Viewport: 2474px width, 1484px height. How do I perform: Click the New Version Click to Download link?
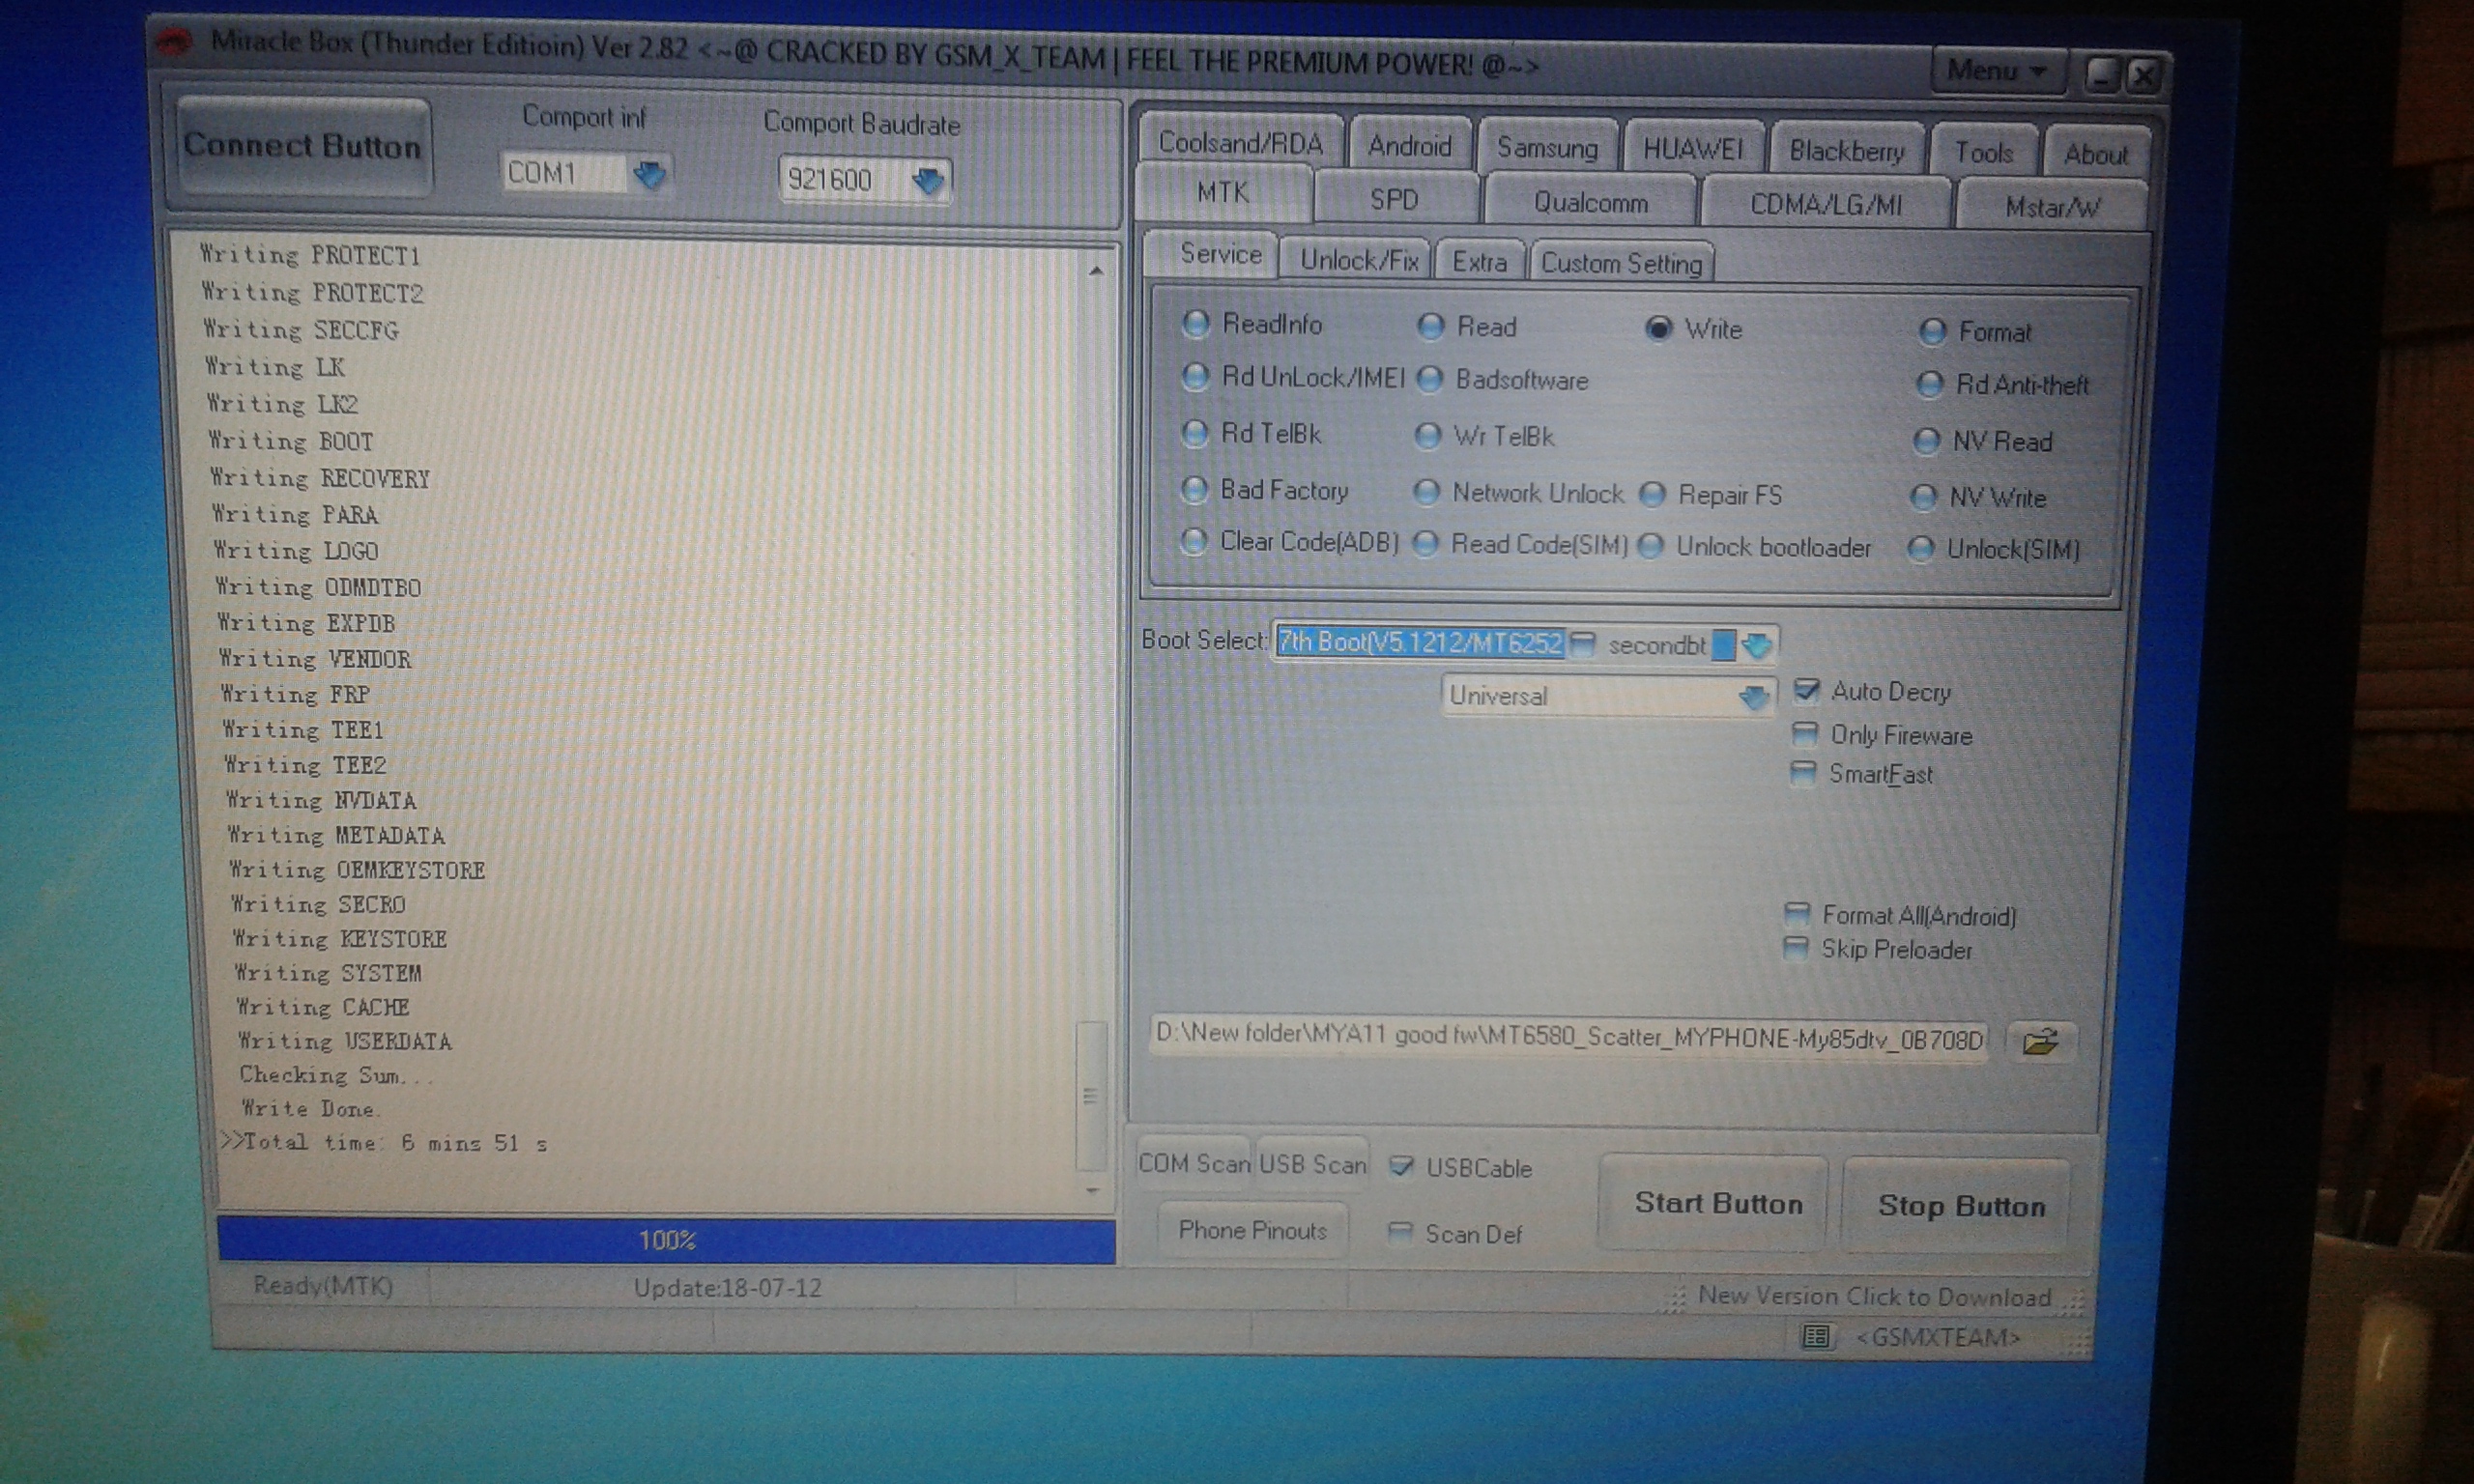(1874, 1297)
